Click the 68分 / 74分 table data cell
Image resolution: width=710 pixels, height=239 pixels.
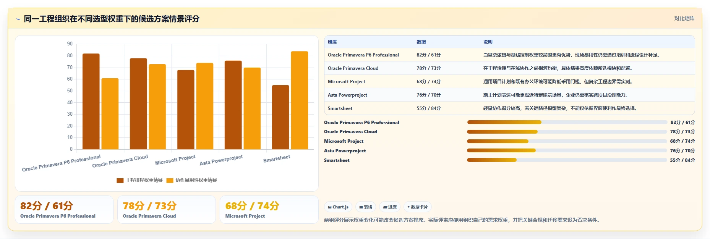[429, 82]
